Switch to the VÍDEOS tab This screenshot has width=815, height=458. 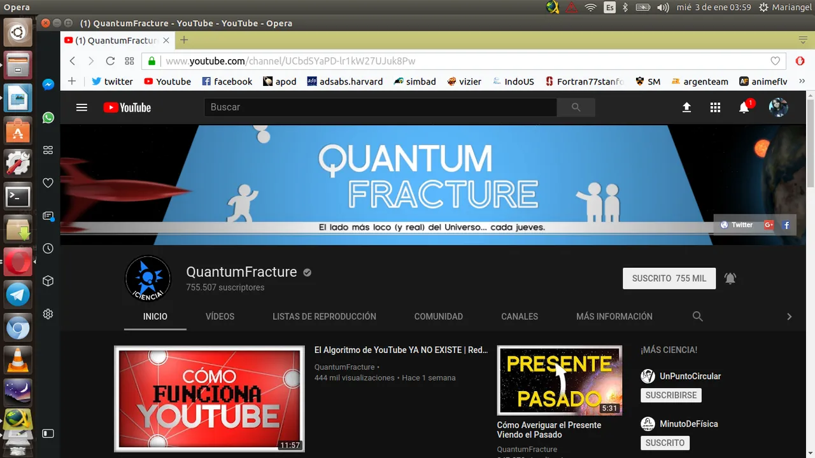220,316
